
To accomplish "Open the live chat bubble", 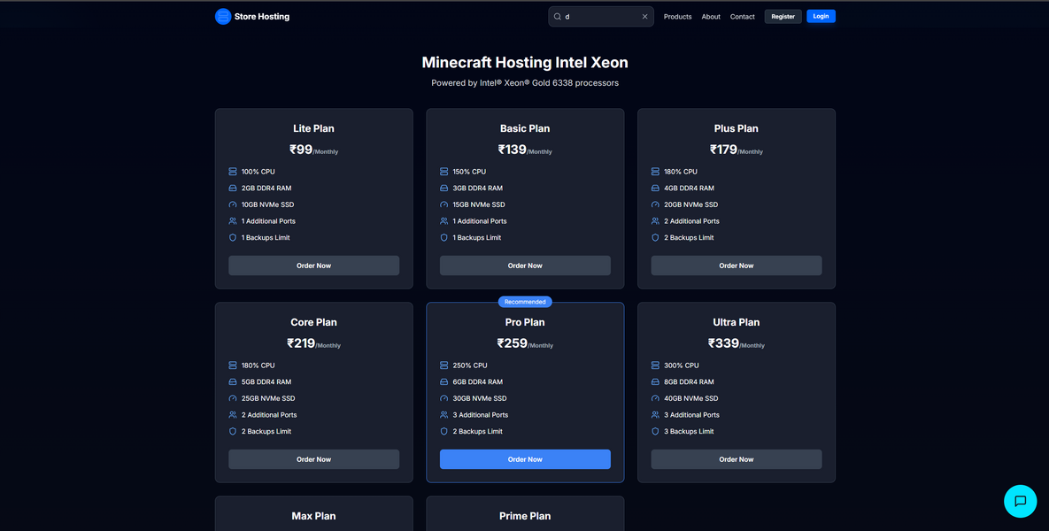I will 1021,501.
